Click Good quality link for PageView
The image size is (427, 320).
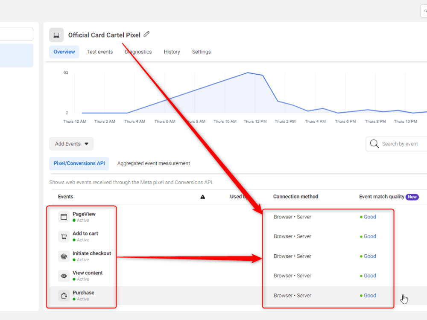click(x=370, y=217)
